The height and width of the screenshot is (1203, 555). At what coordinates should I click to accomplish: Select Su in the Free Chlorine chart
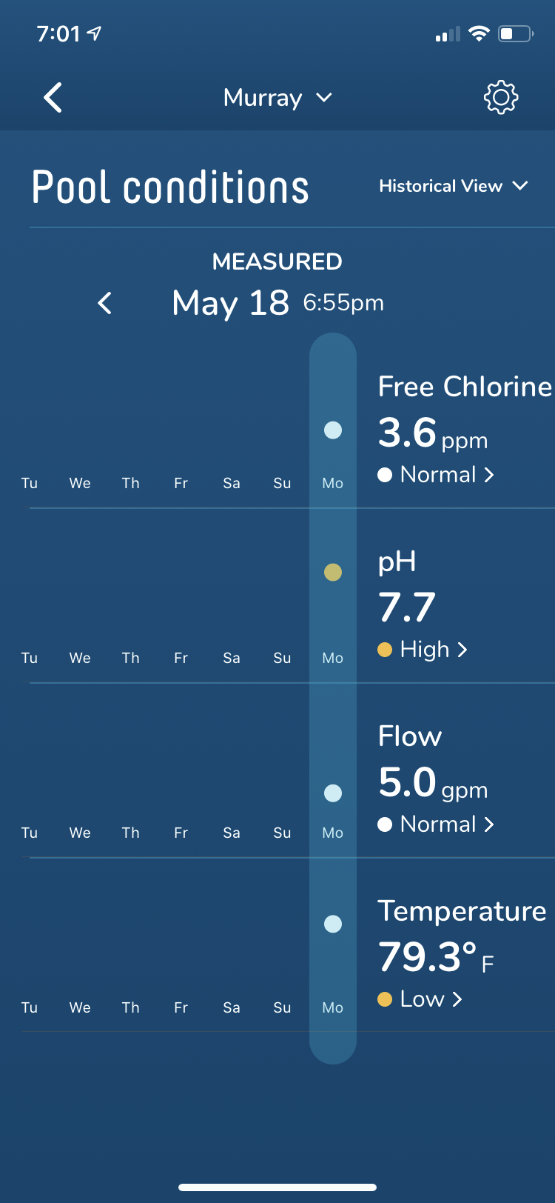click(x=282, y=483)
